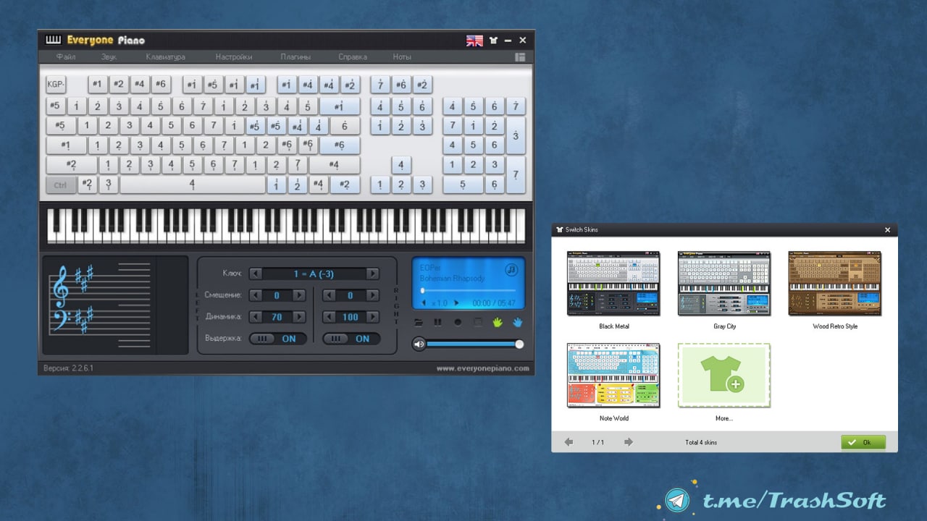Increase left hand dynamics value 70

299,317
